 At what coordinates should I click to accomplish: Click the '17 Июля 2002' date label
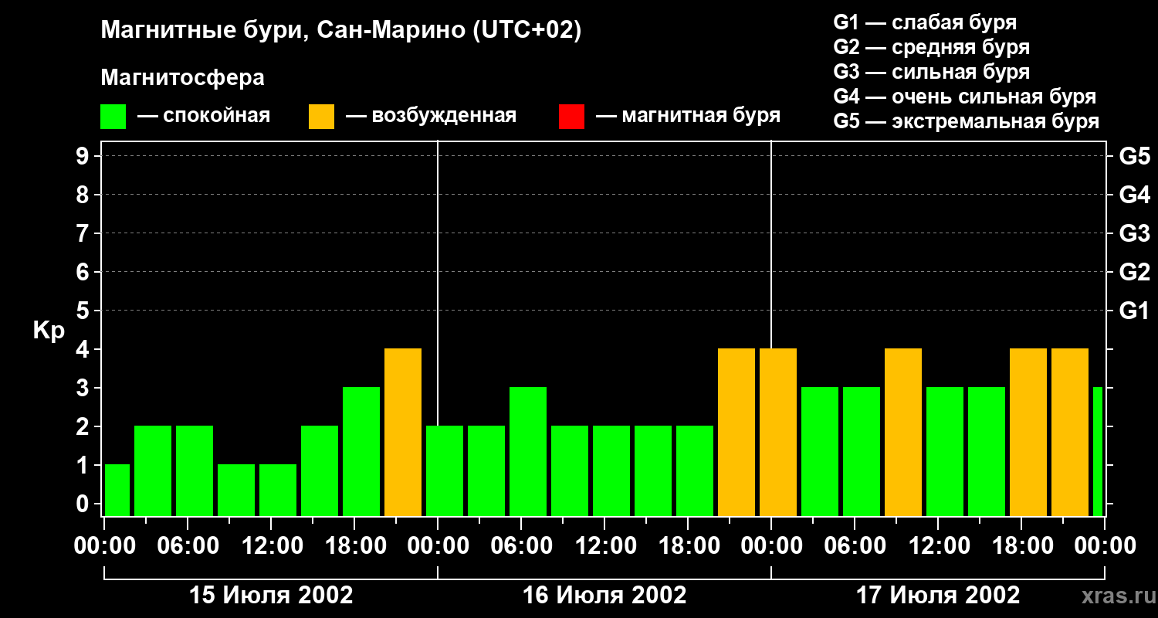point(938,596)
